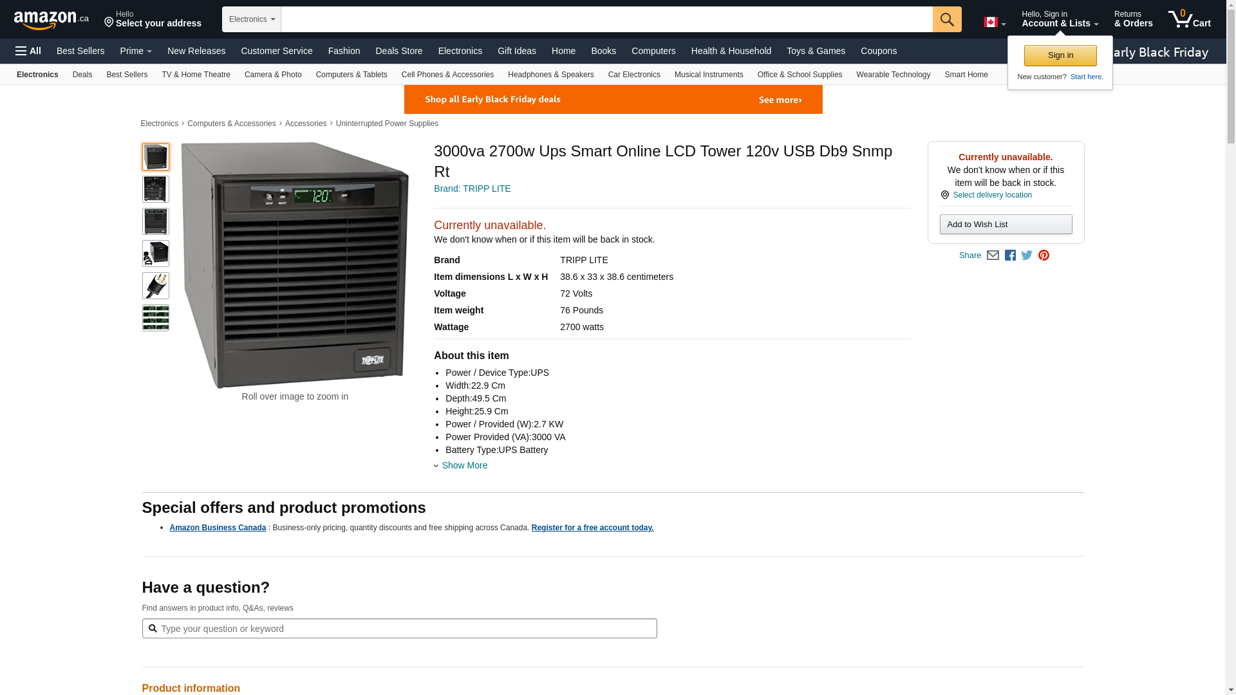Open Brand: TRIPP LITE link
Image resolution: width=1236 pixels, height=695 pixels.
click(472, 189)
